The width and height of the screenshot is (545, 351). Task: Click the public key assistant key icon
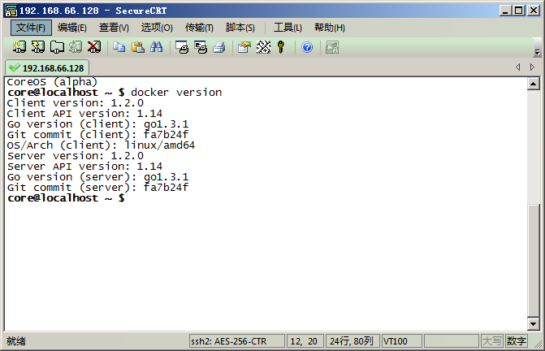(x=281, y=47)
